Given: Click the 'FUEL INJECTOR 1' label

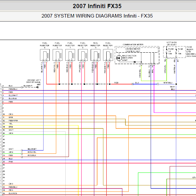Looking at the screenshot, I should (70, 45).
